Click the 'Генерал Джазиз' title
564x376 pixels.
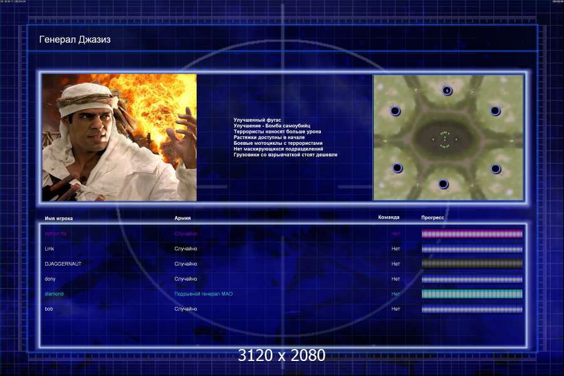tap(75, 39)
